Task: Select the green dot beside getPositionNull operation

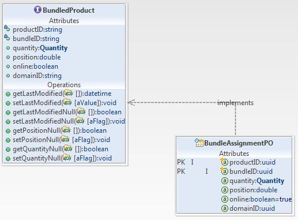Action: coord(8,131)
